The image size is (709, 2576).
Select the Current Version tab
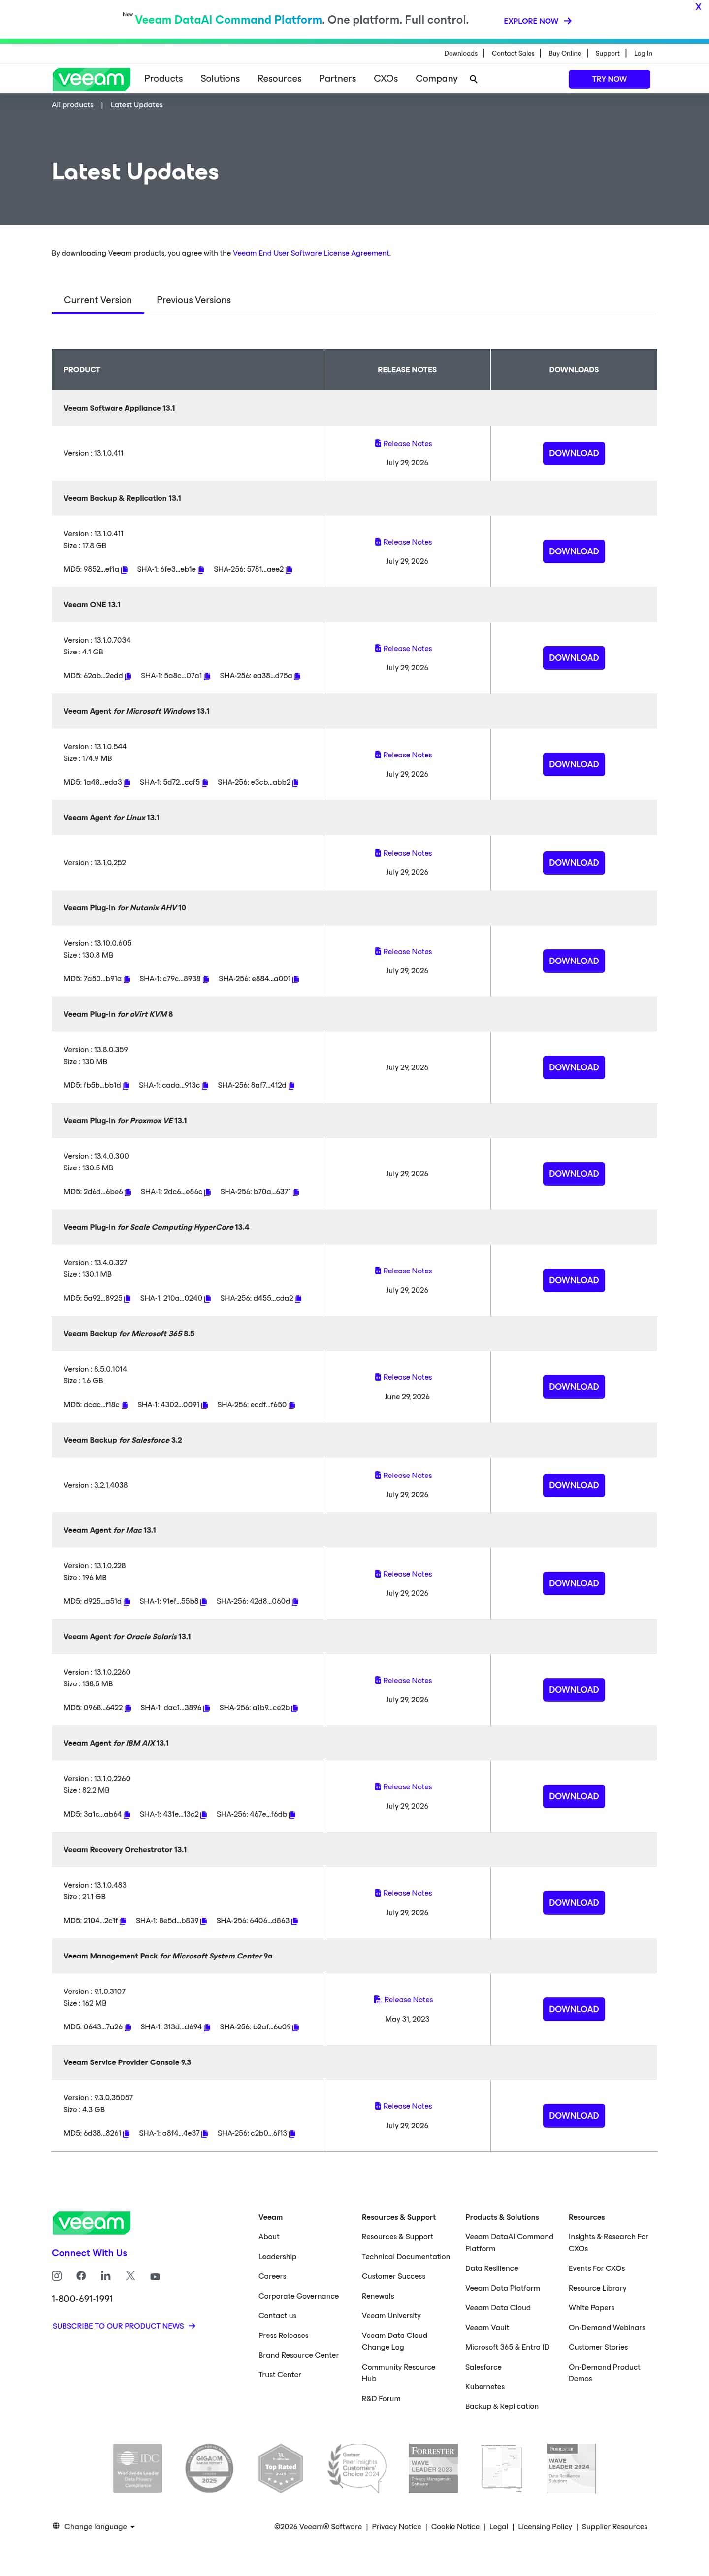[x=98, y=300]
